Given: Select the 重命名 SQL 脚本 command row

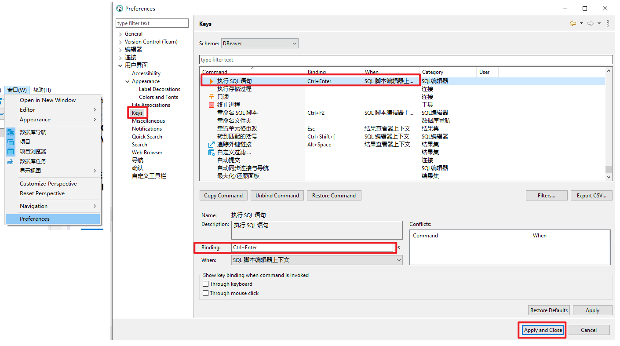Looking at the screenshot, I should (x=402, y=113).
